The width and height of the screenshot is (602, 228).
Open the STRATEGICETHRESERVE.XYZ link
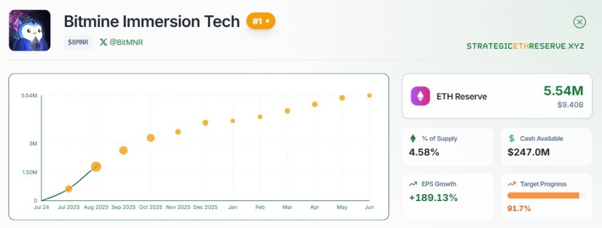(x=525, y=46)
